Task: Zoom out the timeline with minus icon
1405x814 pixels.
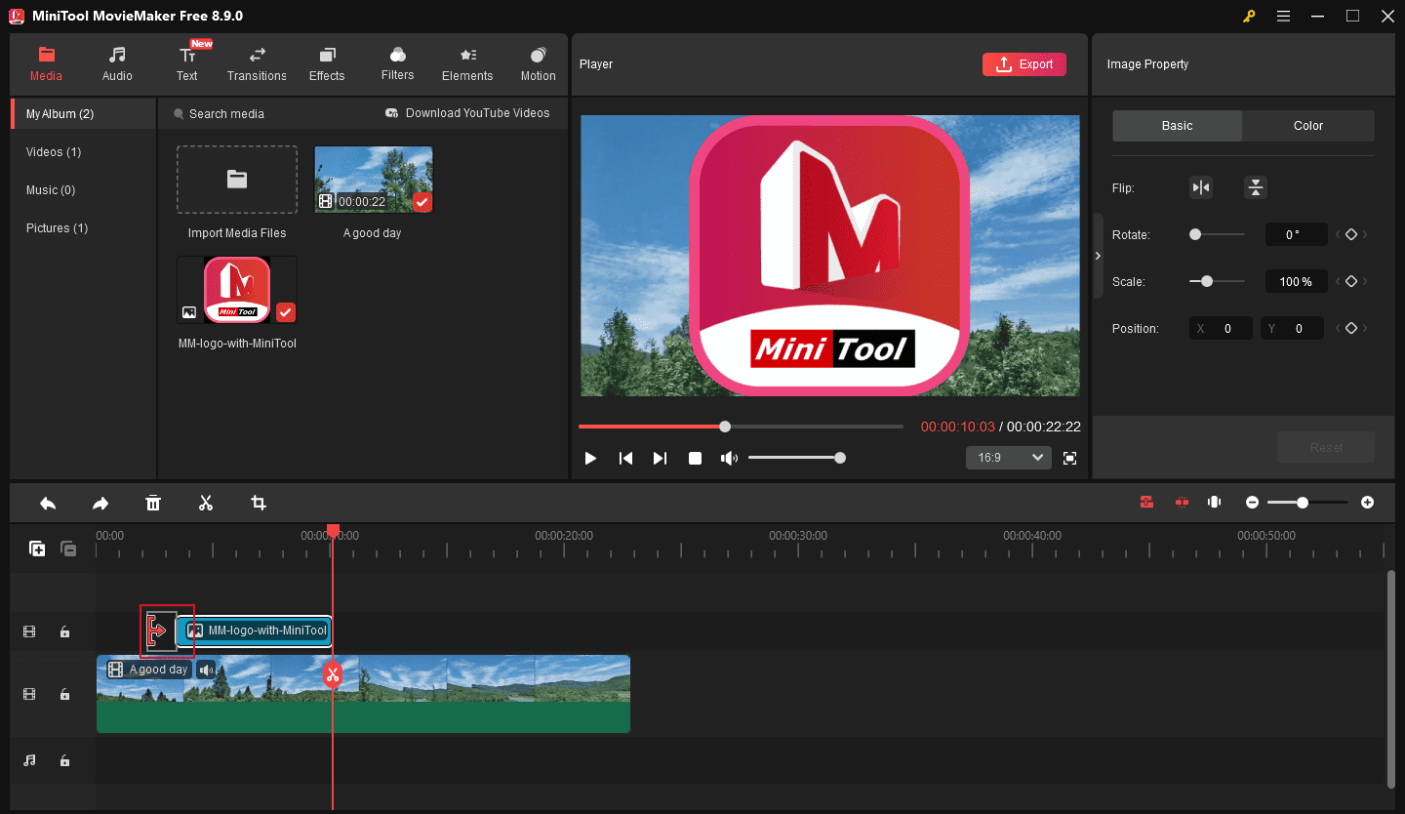Action: (1253, 502)
